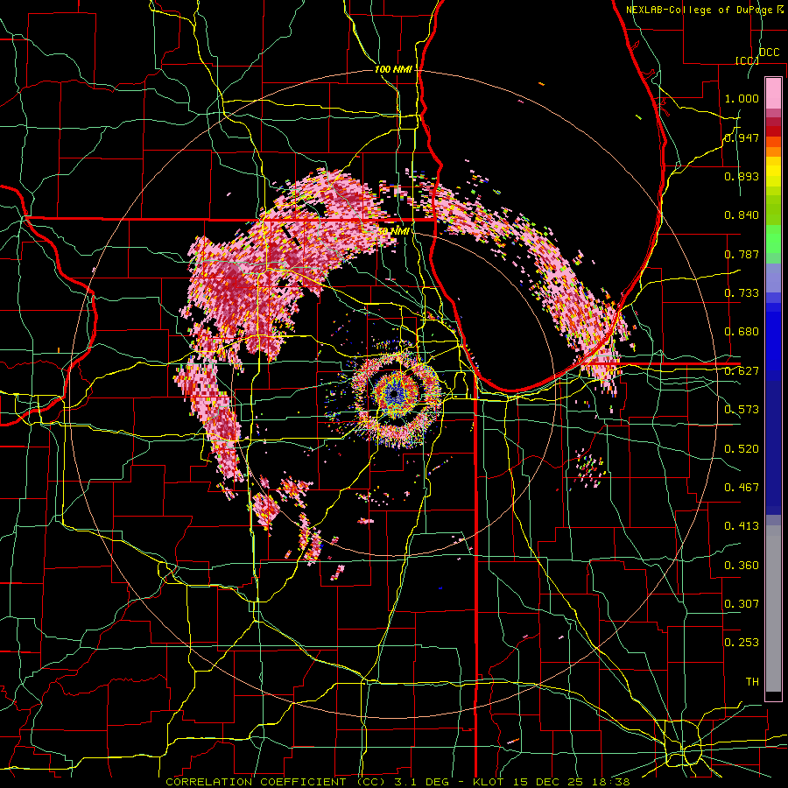Image resolution: width=788 pixels, height=788 pixels.
Task: Click the 0.893 scale value
Action: (742, 176)
